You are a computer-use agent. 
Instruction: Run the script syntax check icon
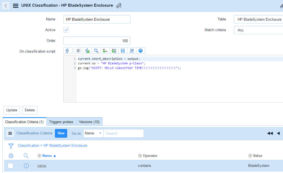click(x=87, y=50)
